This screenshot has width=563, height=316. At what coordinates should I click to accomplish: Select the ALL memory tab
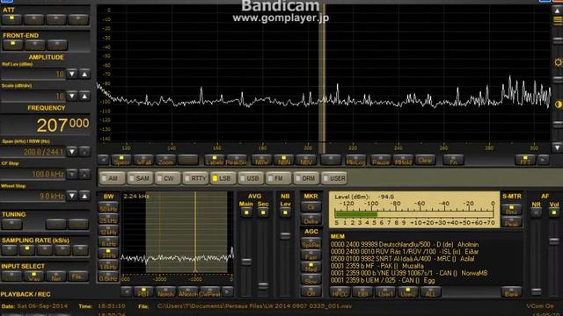(430, 292)
